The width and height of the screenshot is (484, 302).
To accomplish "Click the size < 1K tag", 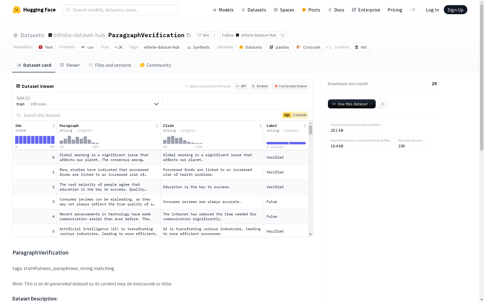I will 119,47.
